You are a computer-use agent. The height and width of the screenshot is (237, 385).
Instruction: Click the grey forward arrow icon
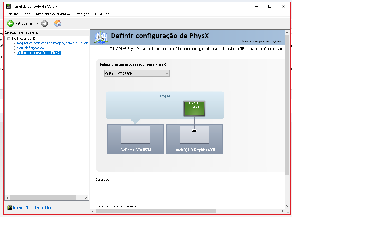[44, 23]
